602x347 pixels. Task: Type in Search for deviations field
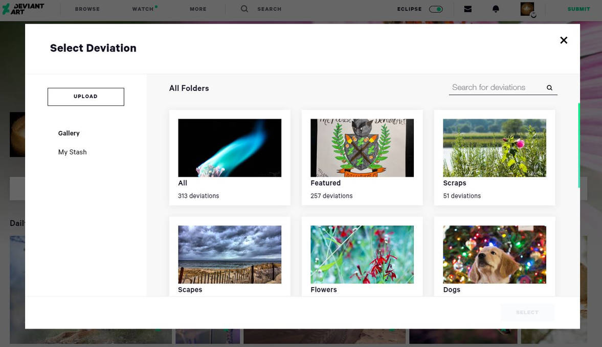click(494, 87)
